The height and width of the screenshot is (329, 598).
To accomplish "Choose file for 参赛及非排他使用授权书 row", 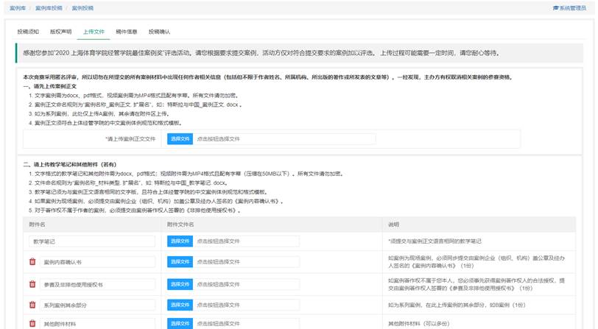I will coord(180,283).
